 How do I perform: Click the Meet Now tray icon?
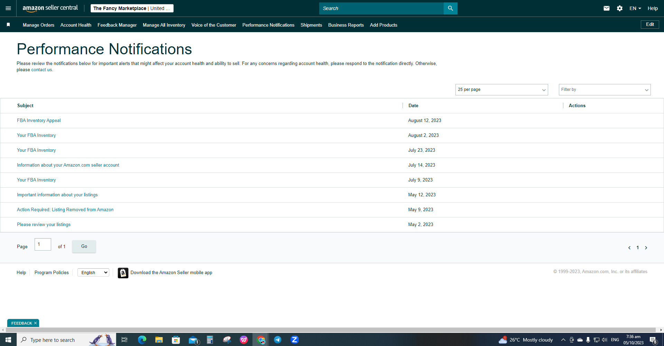(572, 340)
